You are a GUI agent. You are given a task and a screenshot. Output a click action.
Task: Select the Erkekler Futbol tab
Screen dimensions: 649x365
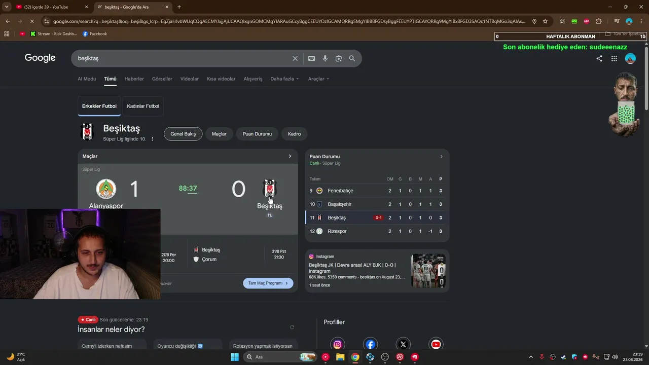pyautogui.click(x=99, y=106)
